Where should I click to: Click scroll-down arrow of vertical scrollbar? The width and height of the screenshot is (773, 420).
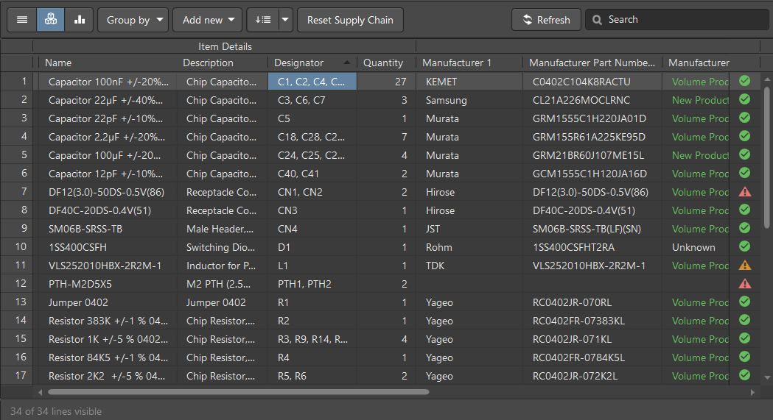coord(767,377)
